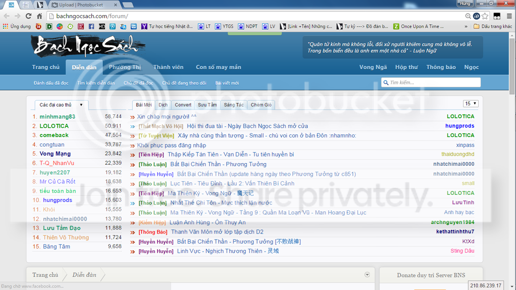Select the 'Convert' tab
This screenshot has width=516, height=290.
(183, 105)
